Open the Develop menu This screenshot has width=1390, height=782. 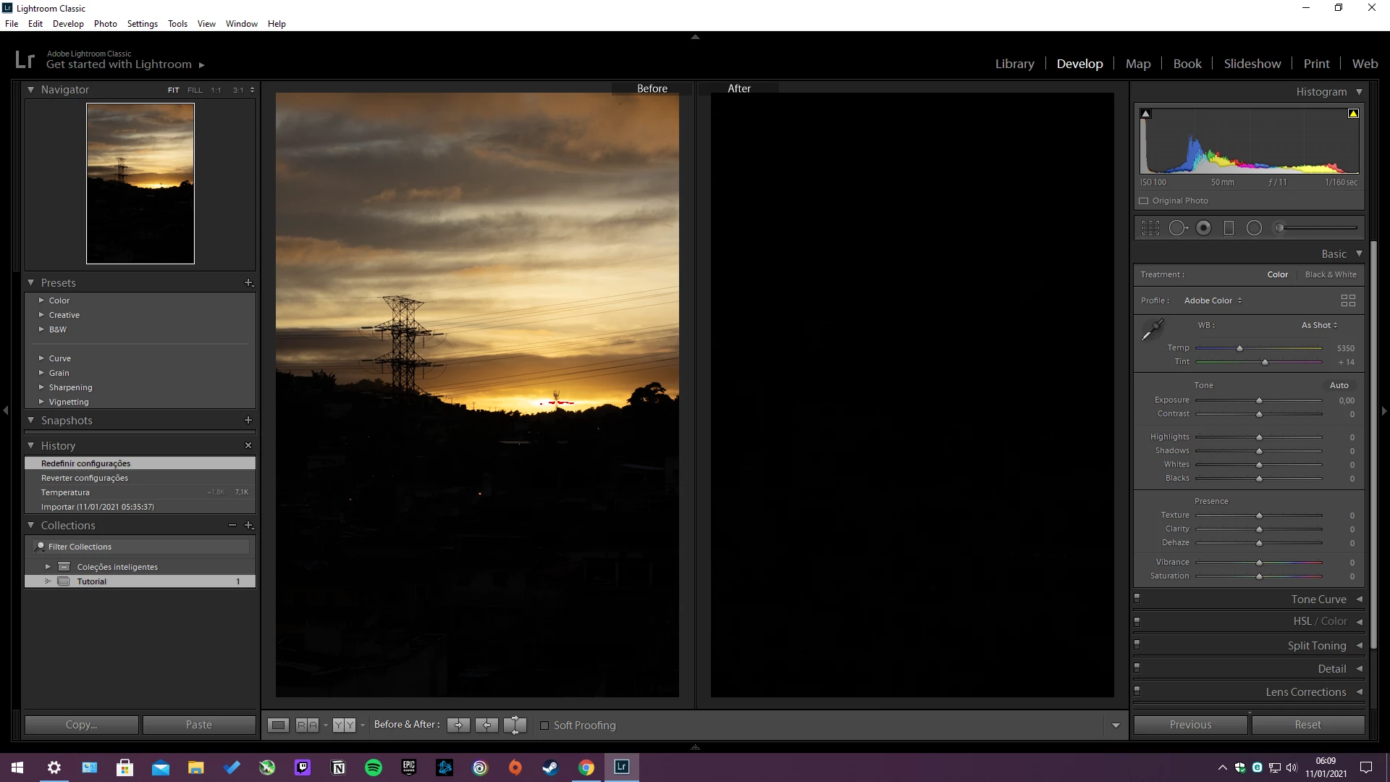[x=68, y=24]
